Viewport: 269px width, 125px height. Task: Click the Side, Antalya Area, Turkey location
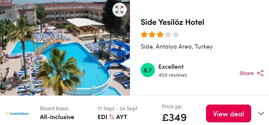177,47
